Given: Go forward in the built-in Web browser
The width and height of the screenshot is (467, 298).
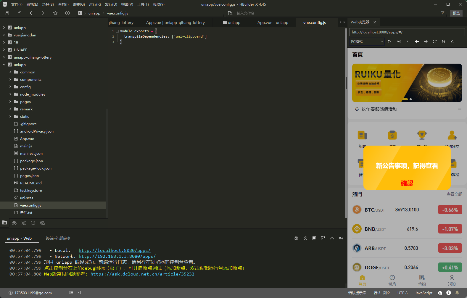Looking at the screenshot, I should pos(426,41).
